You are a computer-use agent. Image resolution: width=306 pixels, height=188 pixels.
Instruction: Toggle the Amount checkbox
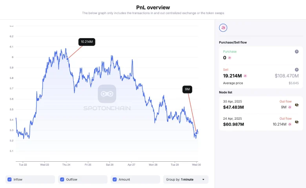[115, 179]
